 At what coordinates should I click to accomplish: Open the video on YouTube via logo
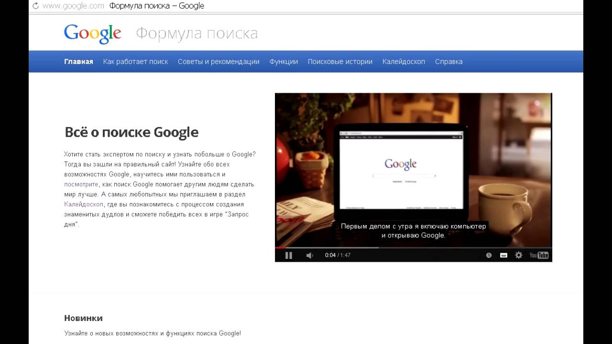[x=539, y=255]
